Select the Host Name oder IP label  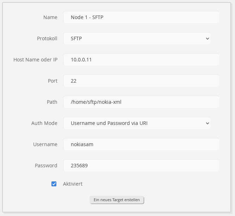click(x=35, y=60)
